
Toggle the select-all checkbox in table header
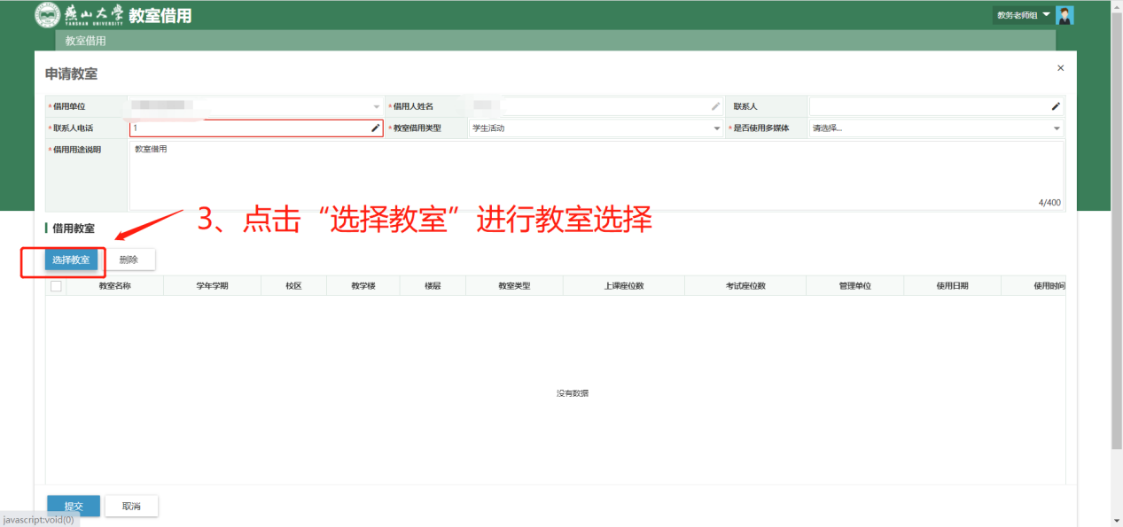56,286
